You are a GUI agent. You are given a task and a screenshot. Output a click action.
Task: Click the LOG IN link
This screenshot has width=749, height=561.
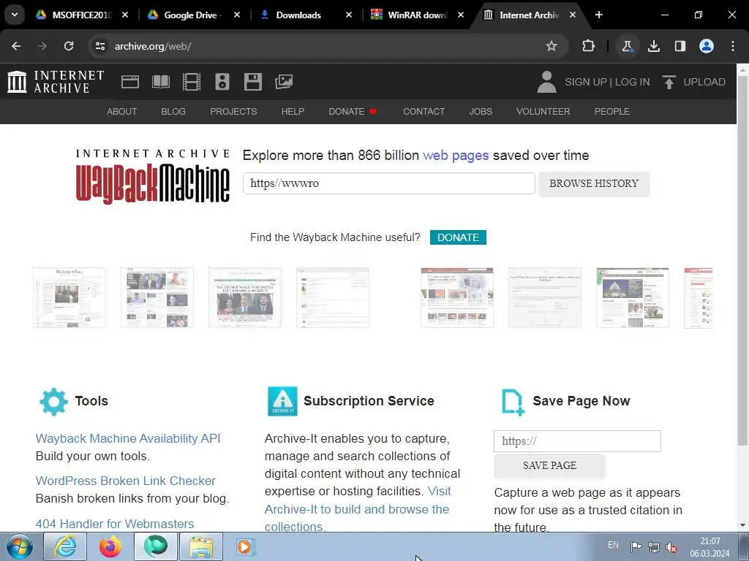pyautogui.click(x=633, y=82)
